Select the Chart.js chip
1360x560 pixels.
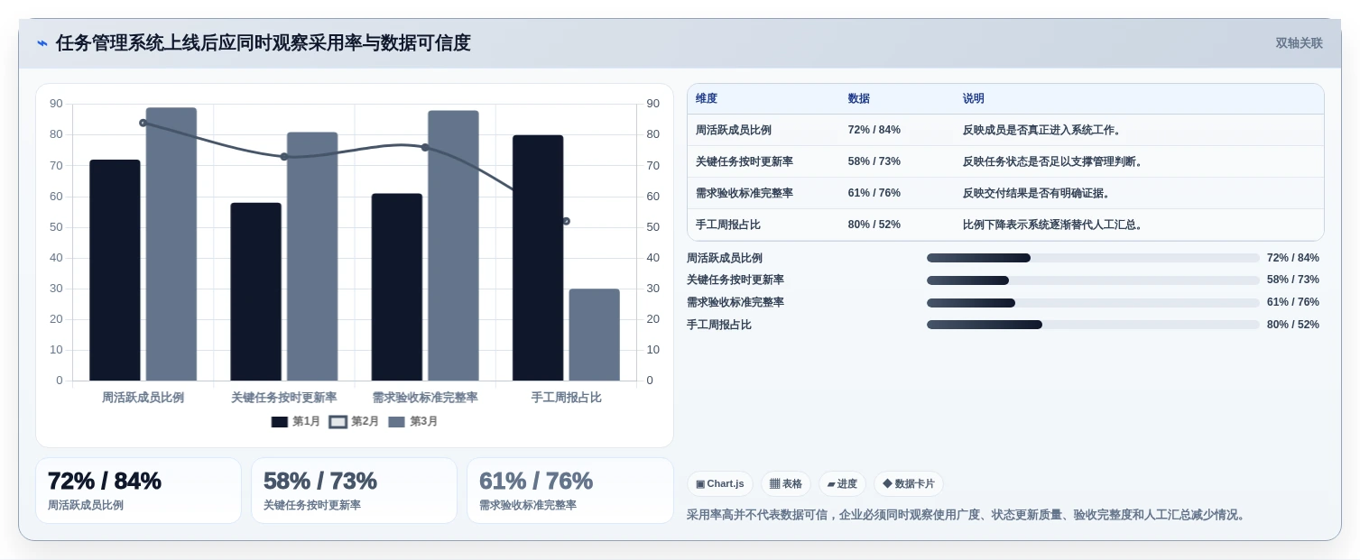[720, 484]
